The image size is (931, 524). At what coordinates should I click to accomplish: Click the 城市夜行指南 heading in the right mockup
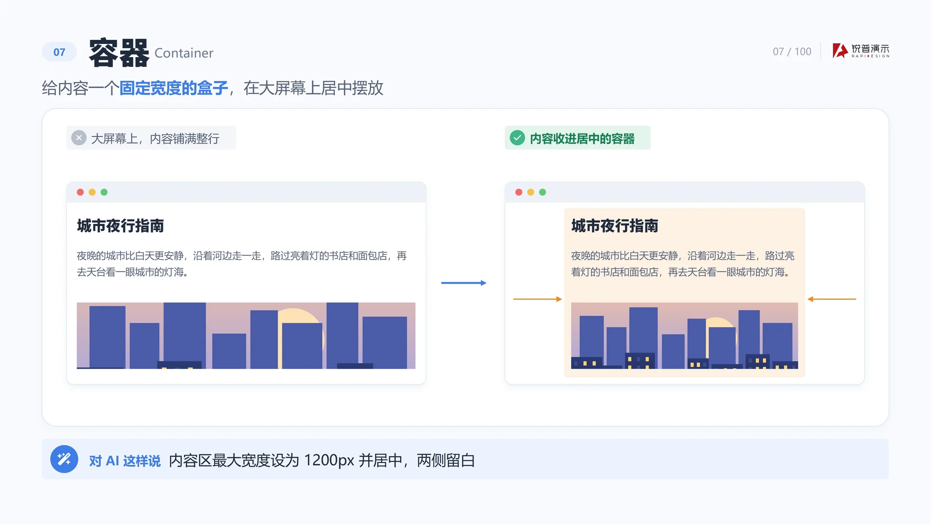click(614, 226)
